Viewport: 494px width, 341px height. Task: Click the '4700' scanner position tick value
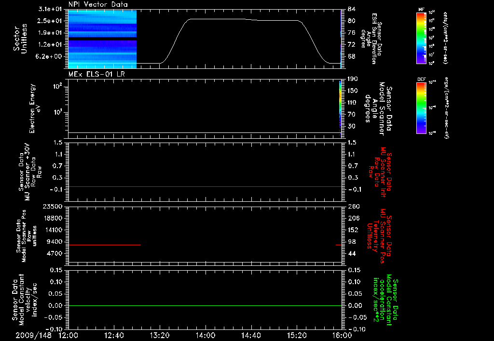coord(54,253)
